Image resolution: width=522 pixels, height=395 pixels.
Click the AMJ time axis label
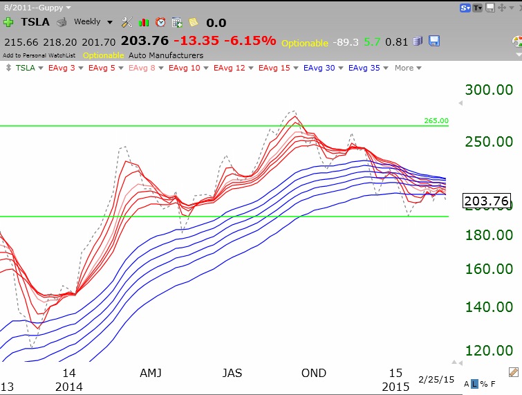151,373
